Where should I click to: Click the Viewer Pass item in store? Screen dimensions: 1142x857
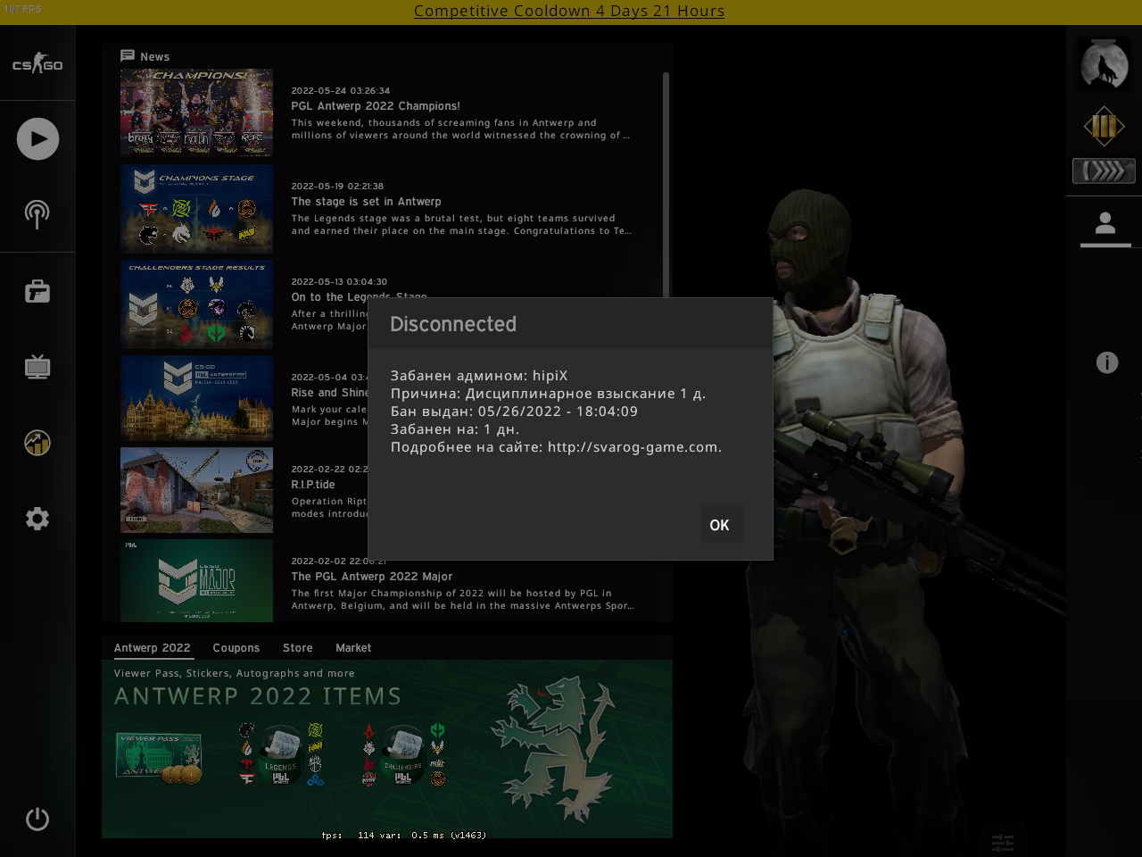tap(159, 757)
